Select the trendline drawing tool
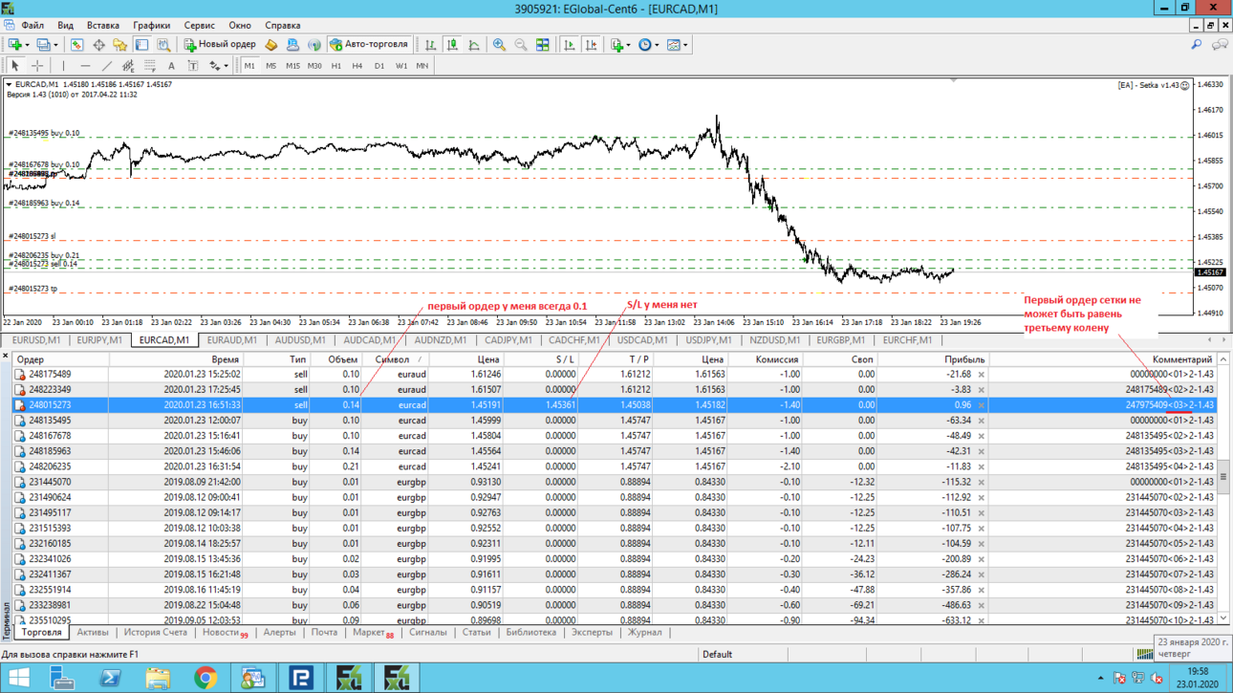 [106, 66]
